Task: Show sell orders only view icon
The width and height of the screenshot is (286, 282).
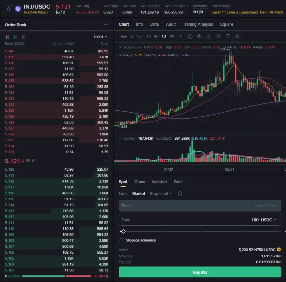Action: (24, 37)
